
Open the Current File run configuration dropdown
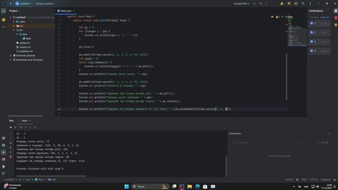click(x=241, y=4)
